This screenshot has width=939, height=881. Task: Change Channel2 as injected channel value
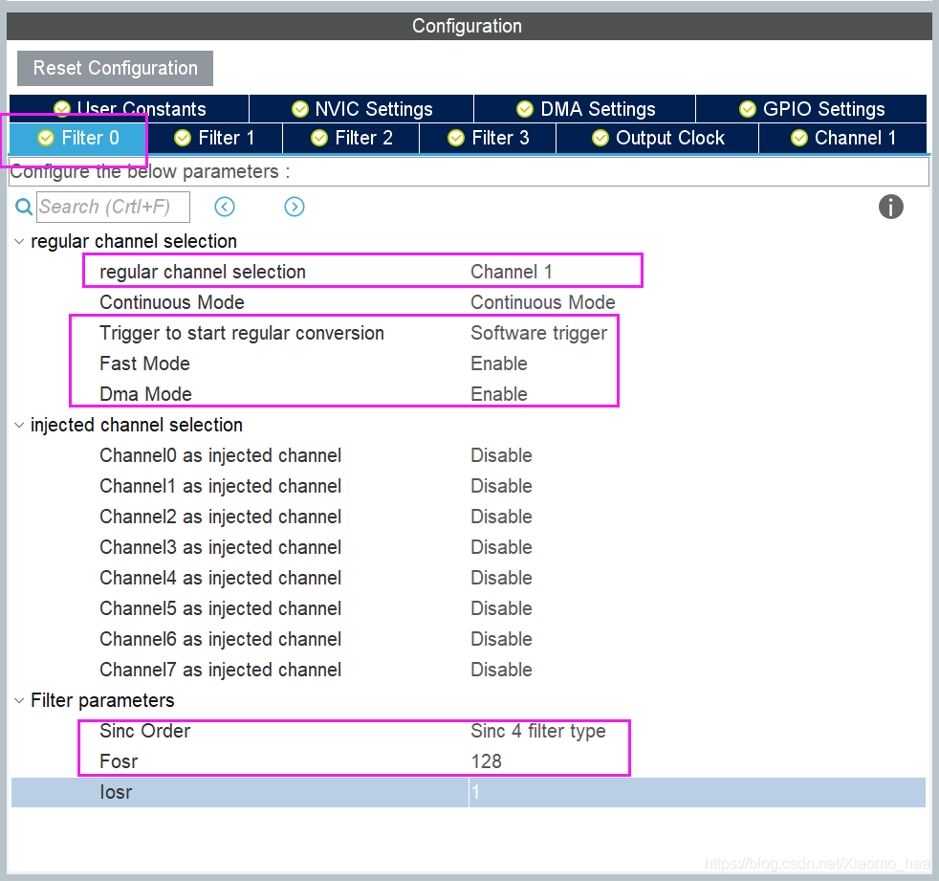click(x=501, y=517)
